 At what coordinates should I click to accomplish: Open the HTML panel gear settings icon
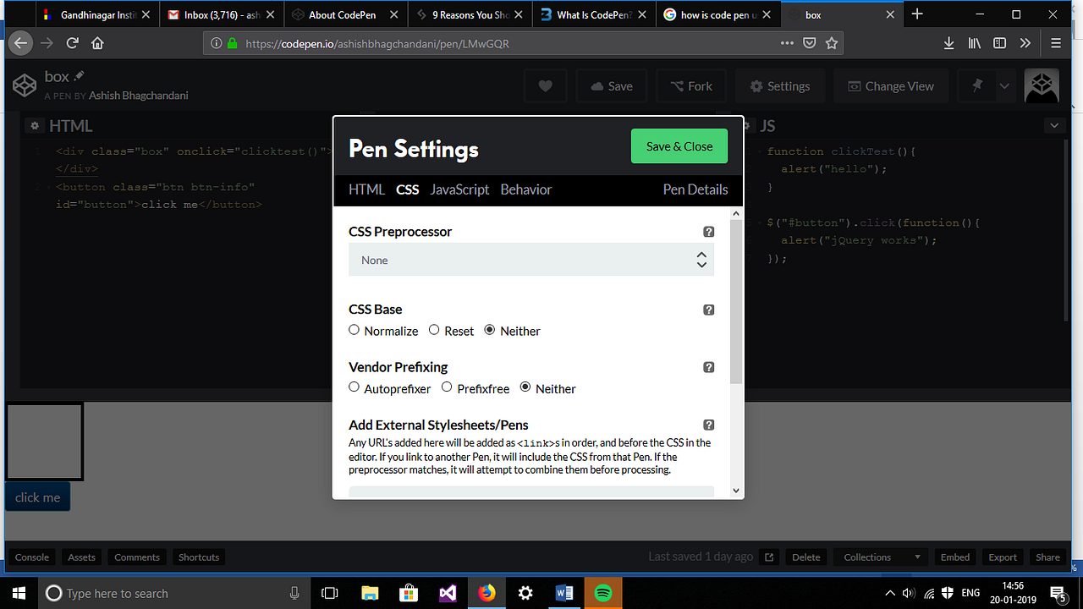pyautogui.click(x=35, y=125)
